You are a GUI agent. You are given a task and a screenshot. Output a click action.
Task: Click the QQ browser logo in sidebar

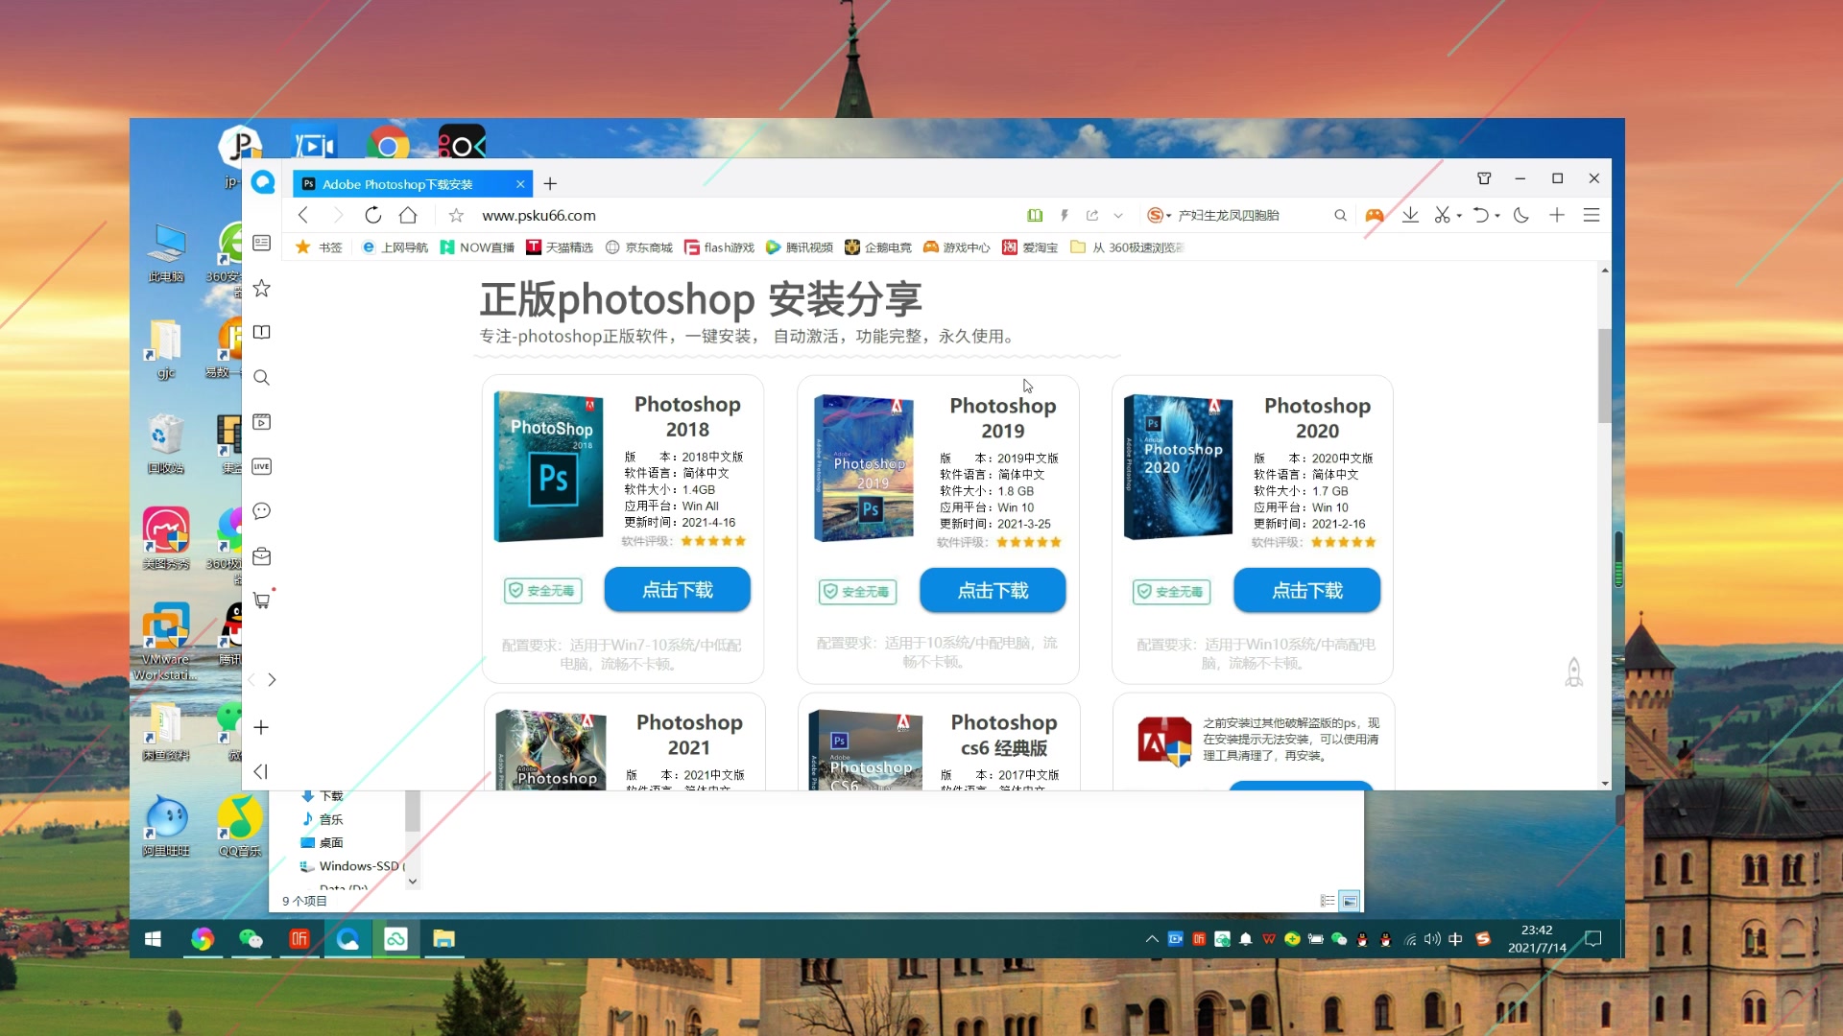pos(263,182)
